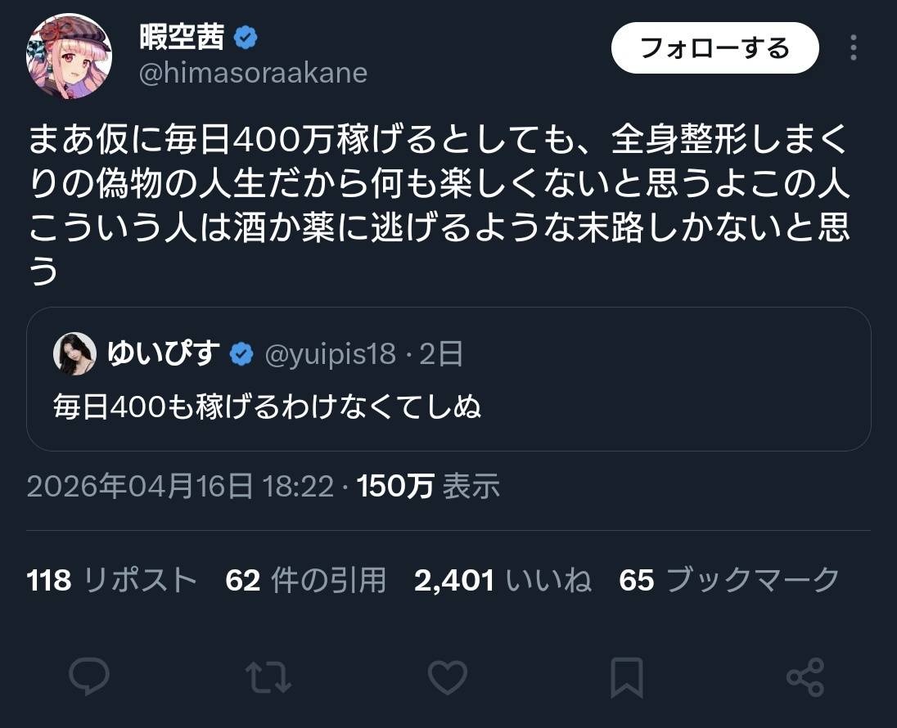Click the reply speech bubble icon

click(90, 678)
